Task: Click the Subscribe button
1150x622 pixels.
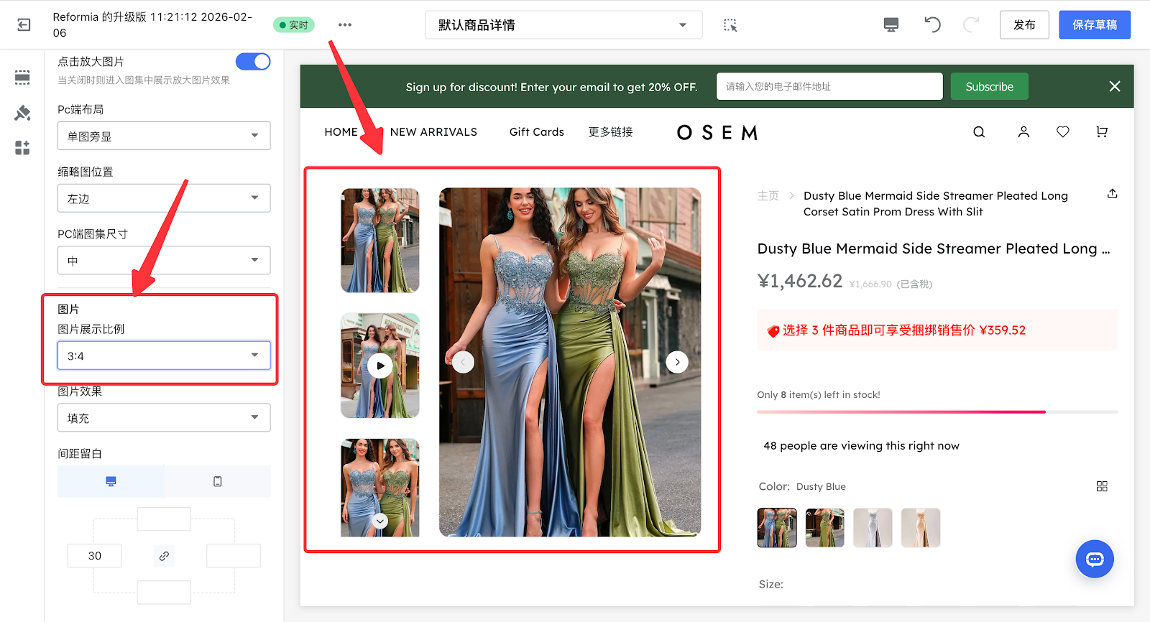Action: click(989, 87)
